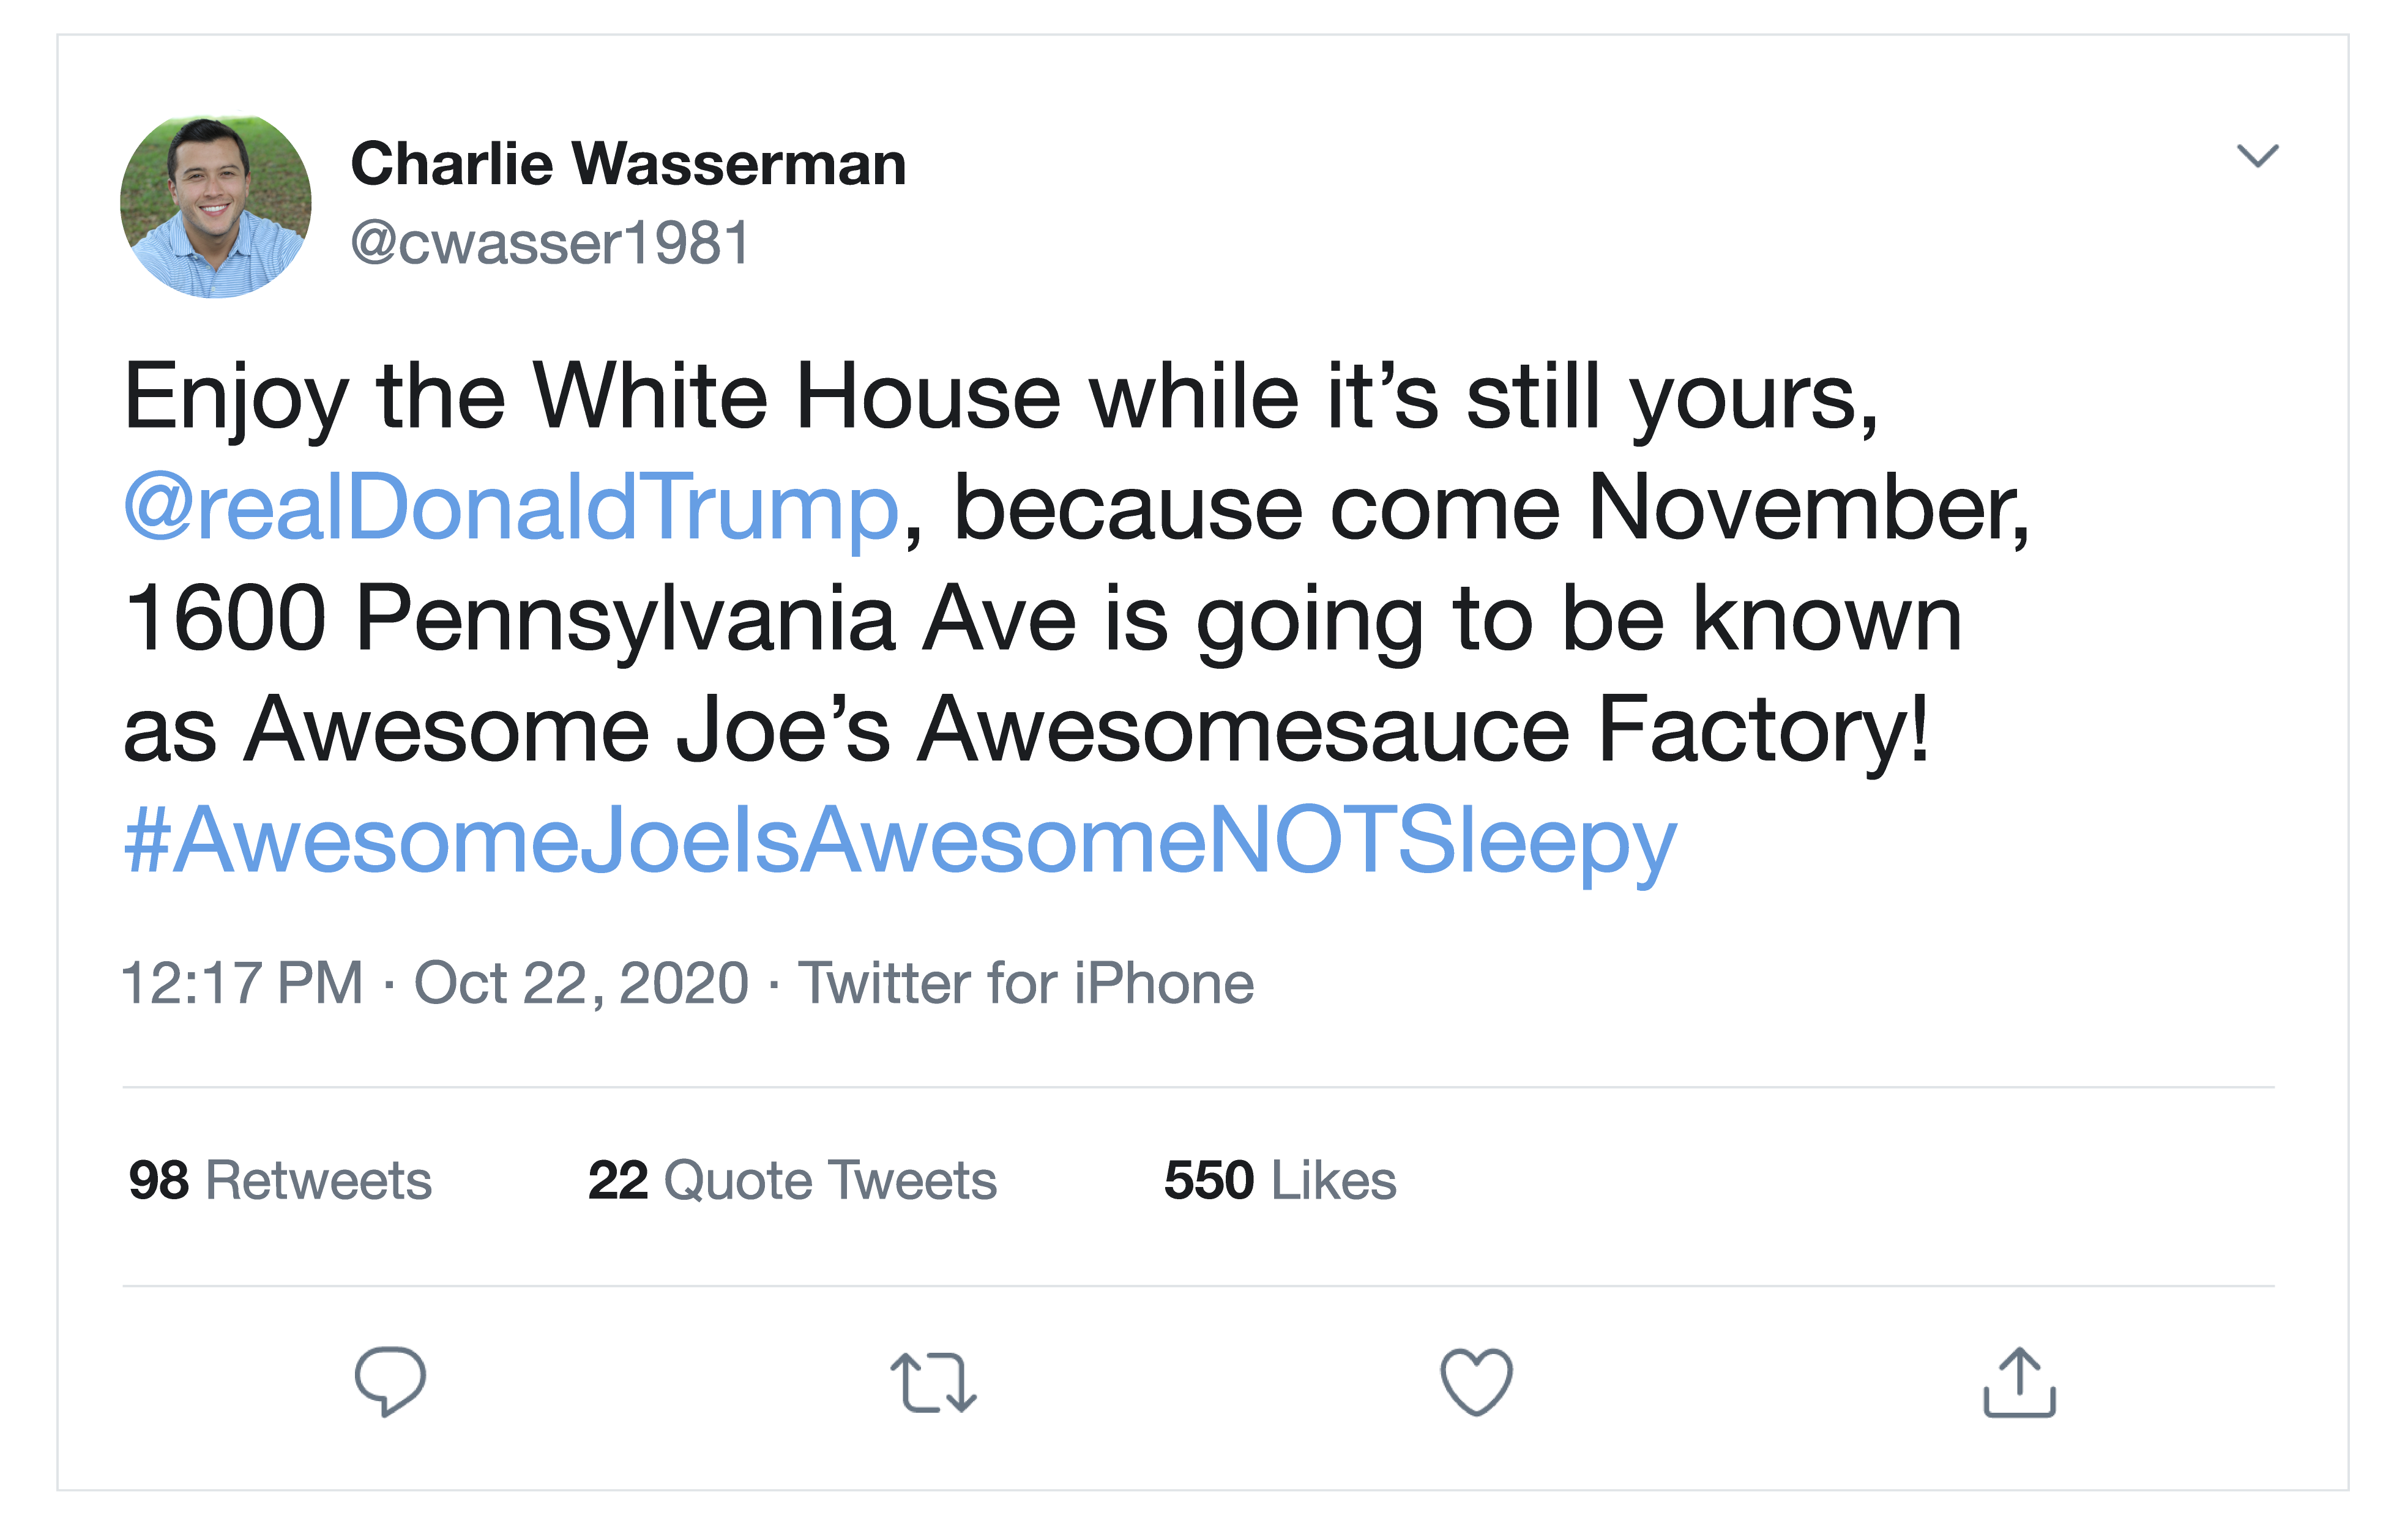Show the 550 Likes list
Image resolution: width=2405 pixels, height=1540 pixels.
click(1280, 1180)
